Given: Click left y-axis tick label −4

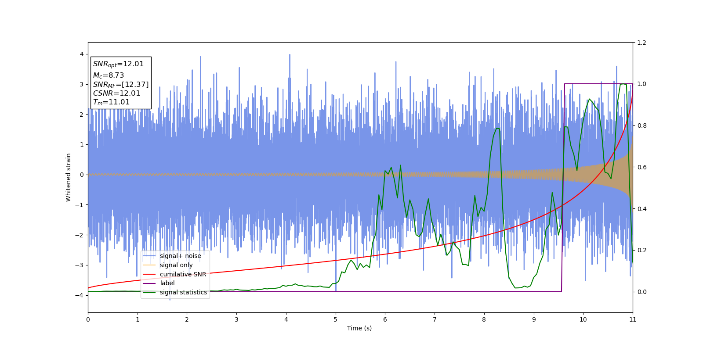Looking at the screenshot, I should coord(80,295).
